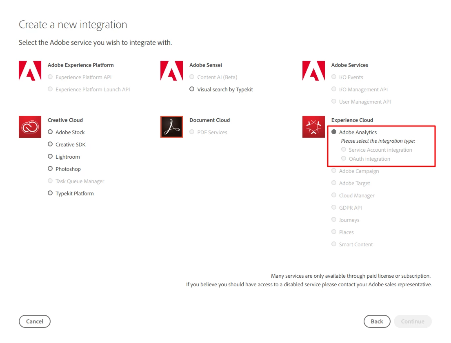451x343 pixels.
Task: Click the Experience Cloud heading
Action: (x=352, y=120)
